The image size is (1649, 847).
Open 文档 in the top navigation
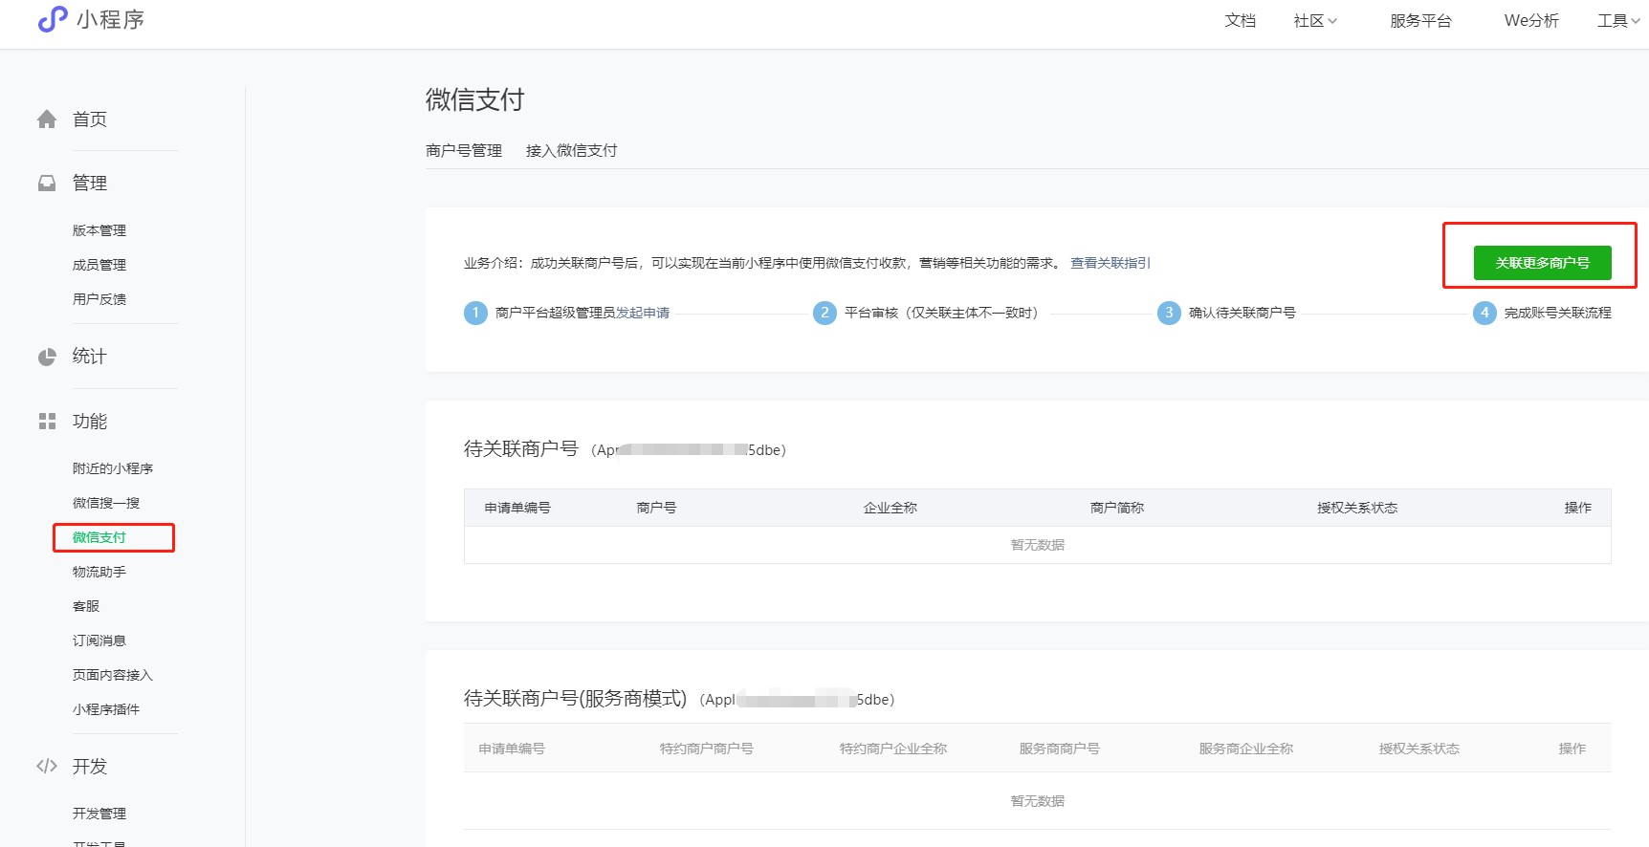point(1241,20)
